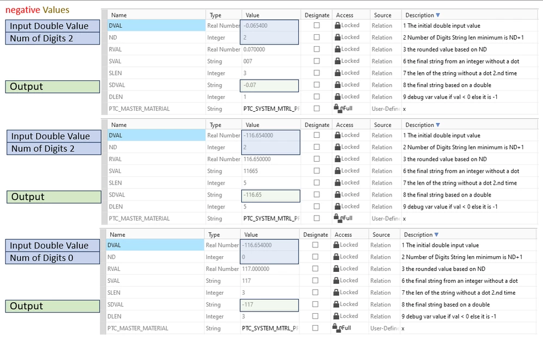
Task: Click the DVAL name cell beside -0.065400
Action: tap(156, 26)
